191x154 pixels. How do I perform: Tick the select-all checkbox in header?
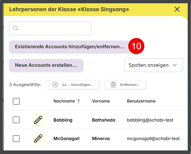(x=16, y=101)
